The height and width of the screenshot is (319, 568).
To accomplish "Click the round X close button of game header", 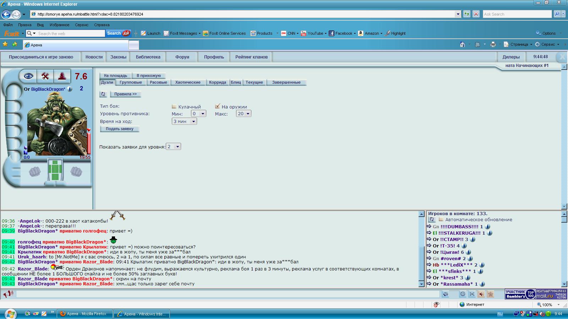I will click(562, 57).
